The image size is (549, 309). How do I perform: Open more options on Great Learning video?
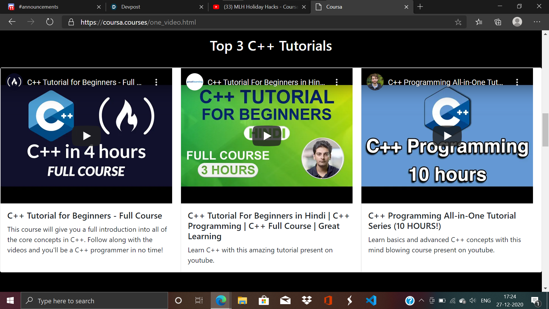(337, 82)
